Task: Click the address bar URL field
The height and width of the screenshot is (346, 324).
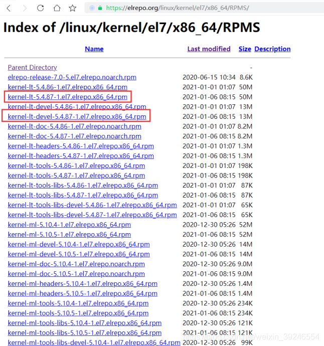Action: click(x=204, y=8)
